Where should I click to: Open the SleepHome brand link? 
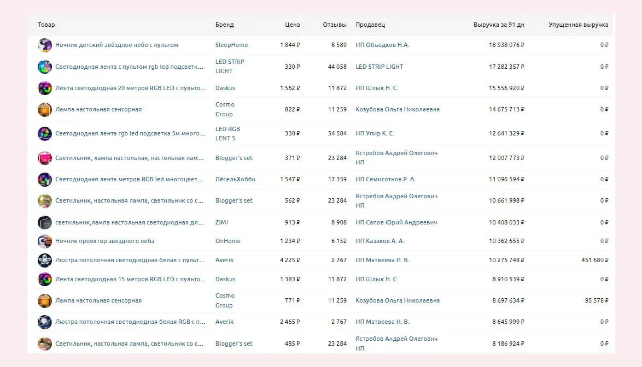coord(231,45)
